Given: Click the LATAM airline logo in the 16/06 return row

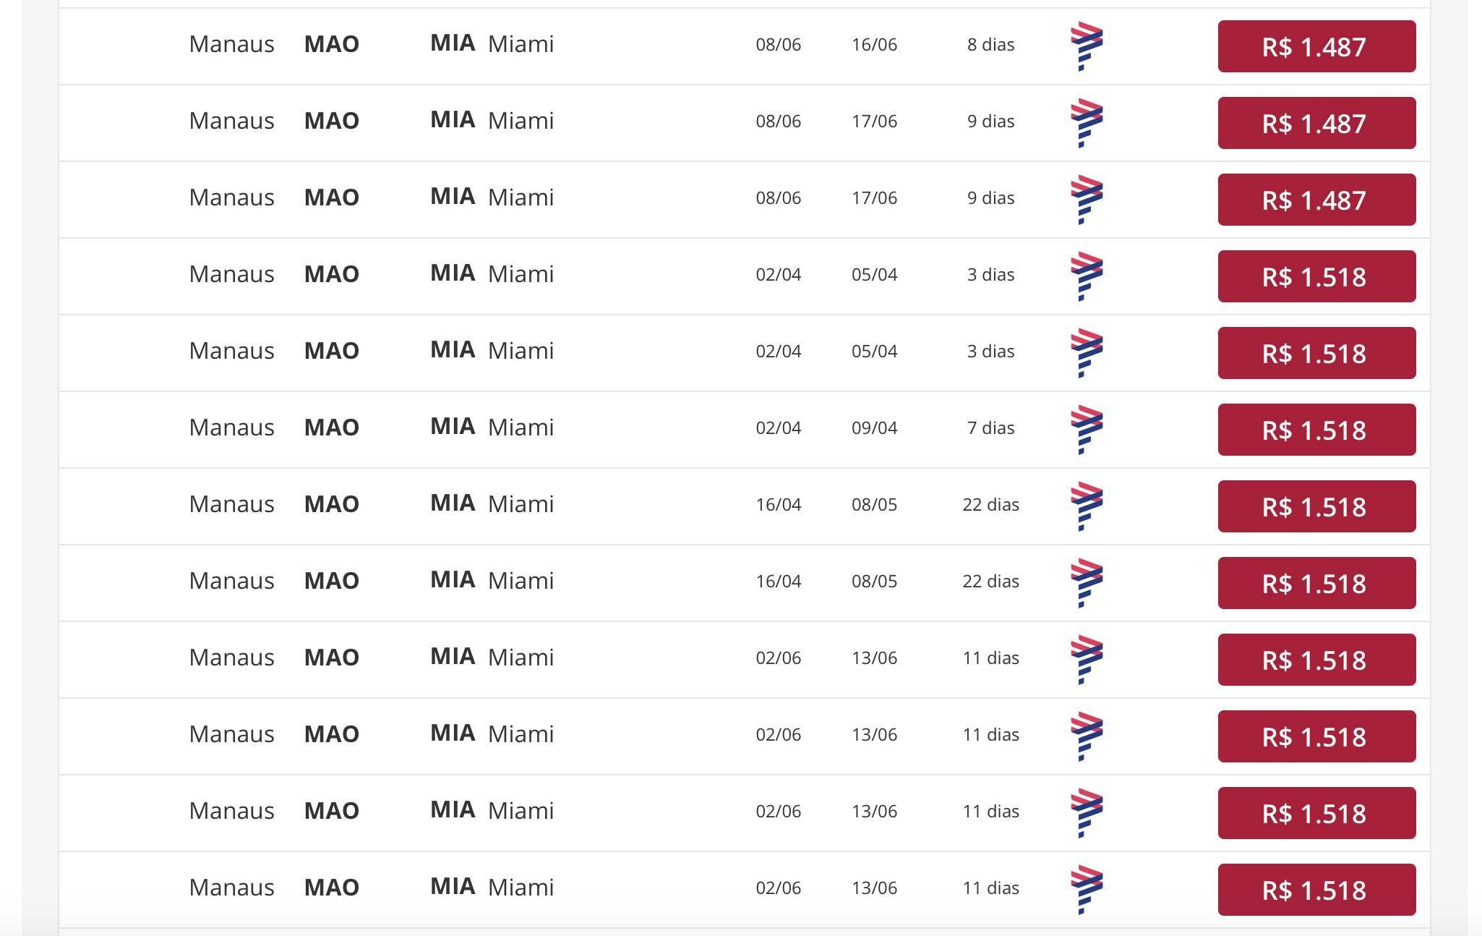Looking at the screenshot, I should (1086, 46).
